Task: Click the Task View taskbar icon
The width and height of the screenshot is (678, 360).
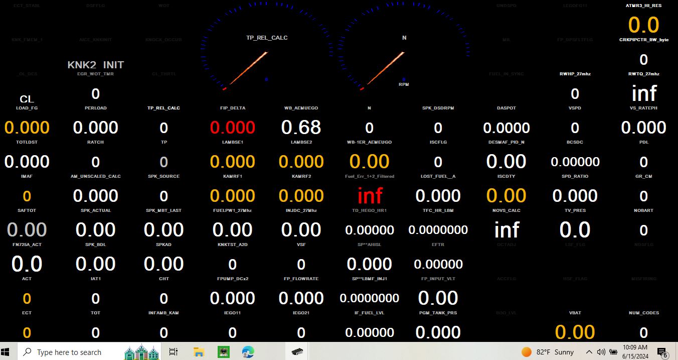Action: [x=173, y=351]
